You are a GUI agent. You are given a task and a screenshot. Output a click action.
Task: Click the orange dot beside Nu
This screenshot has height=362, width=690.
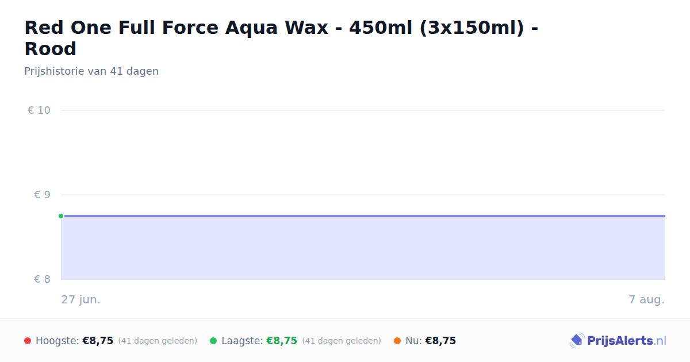pyautogui.click(x=397, y=341)
